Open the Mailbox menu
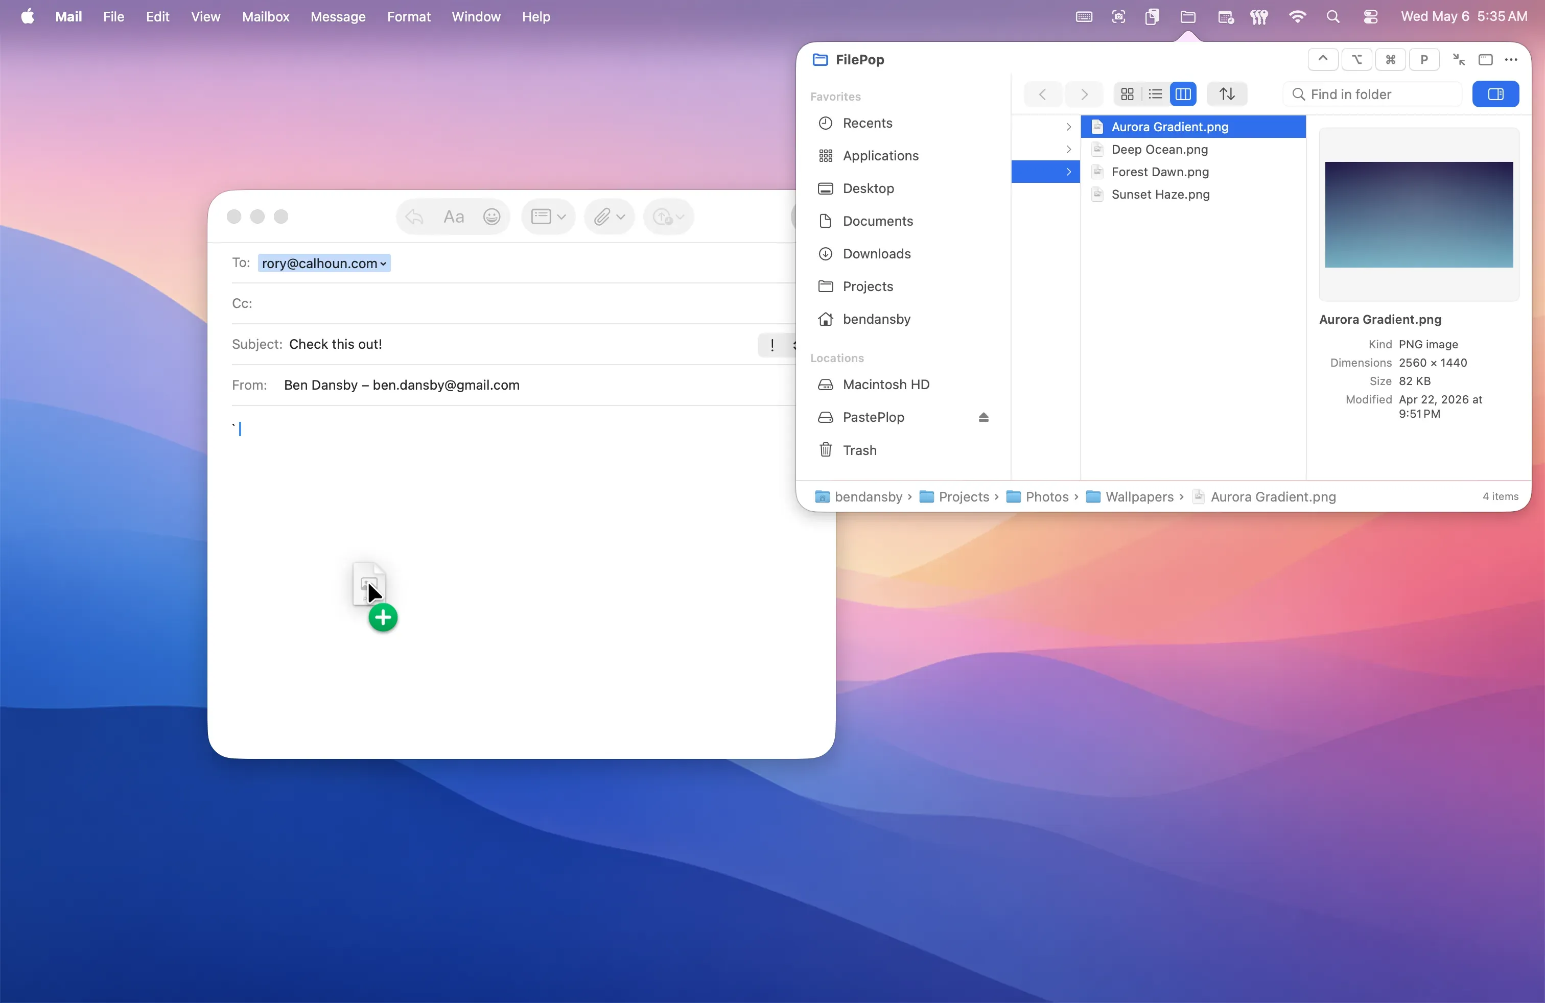Screen dimensions: 1545x1003 (x=266, y=16)
